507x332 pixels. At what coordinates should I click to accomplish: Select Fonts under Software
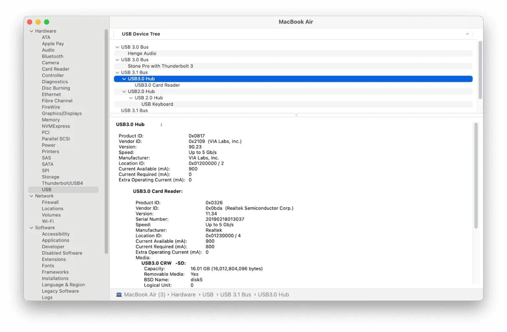(x=48, y=266)
